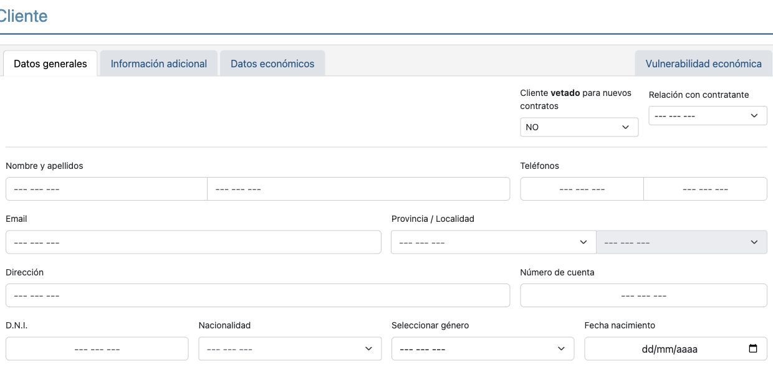Click the Email label
This screenshot has width=773, height=372.
point(16,219)
